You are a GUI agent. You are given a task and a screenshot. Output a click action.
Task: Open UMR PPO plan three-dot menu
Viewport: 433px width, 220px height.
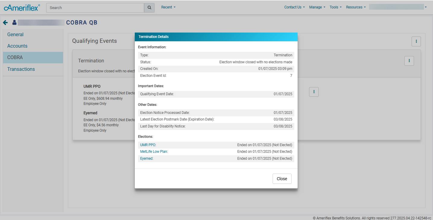tap(314, 92)
